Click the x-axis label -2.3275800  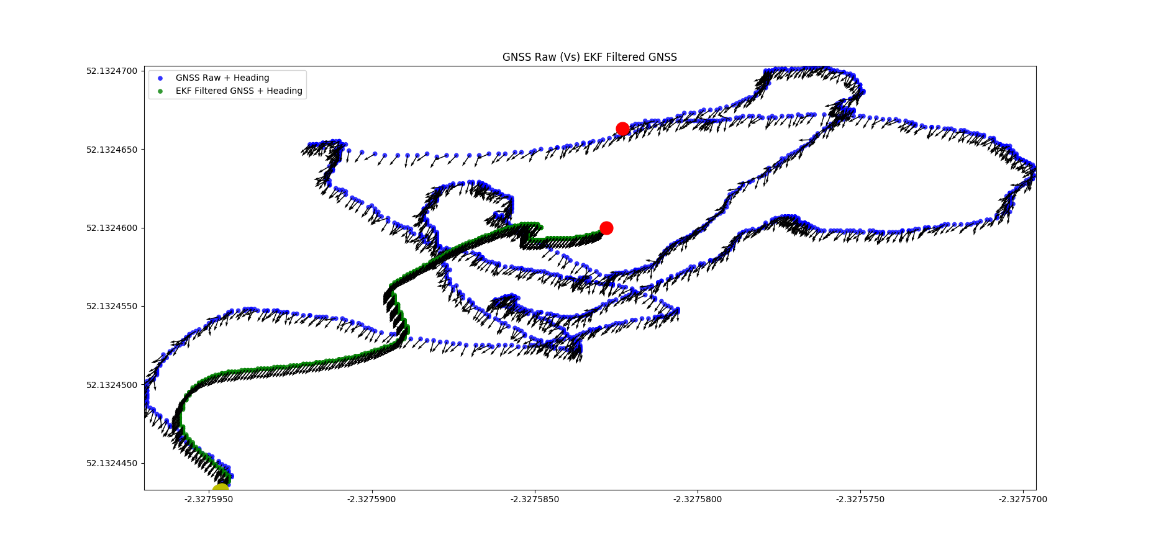698,499
